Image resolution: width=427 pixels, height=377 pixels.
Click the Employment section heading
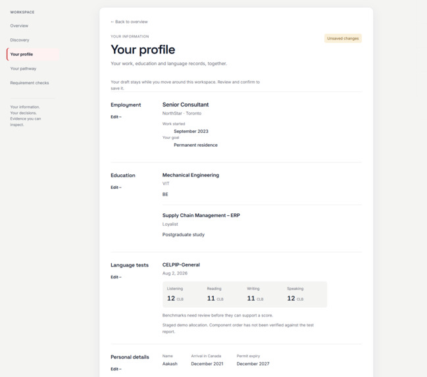[x=126, y=105]
